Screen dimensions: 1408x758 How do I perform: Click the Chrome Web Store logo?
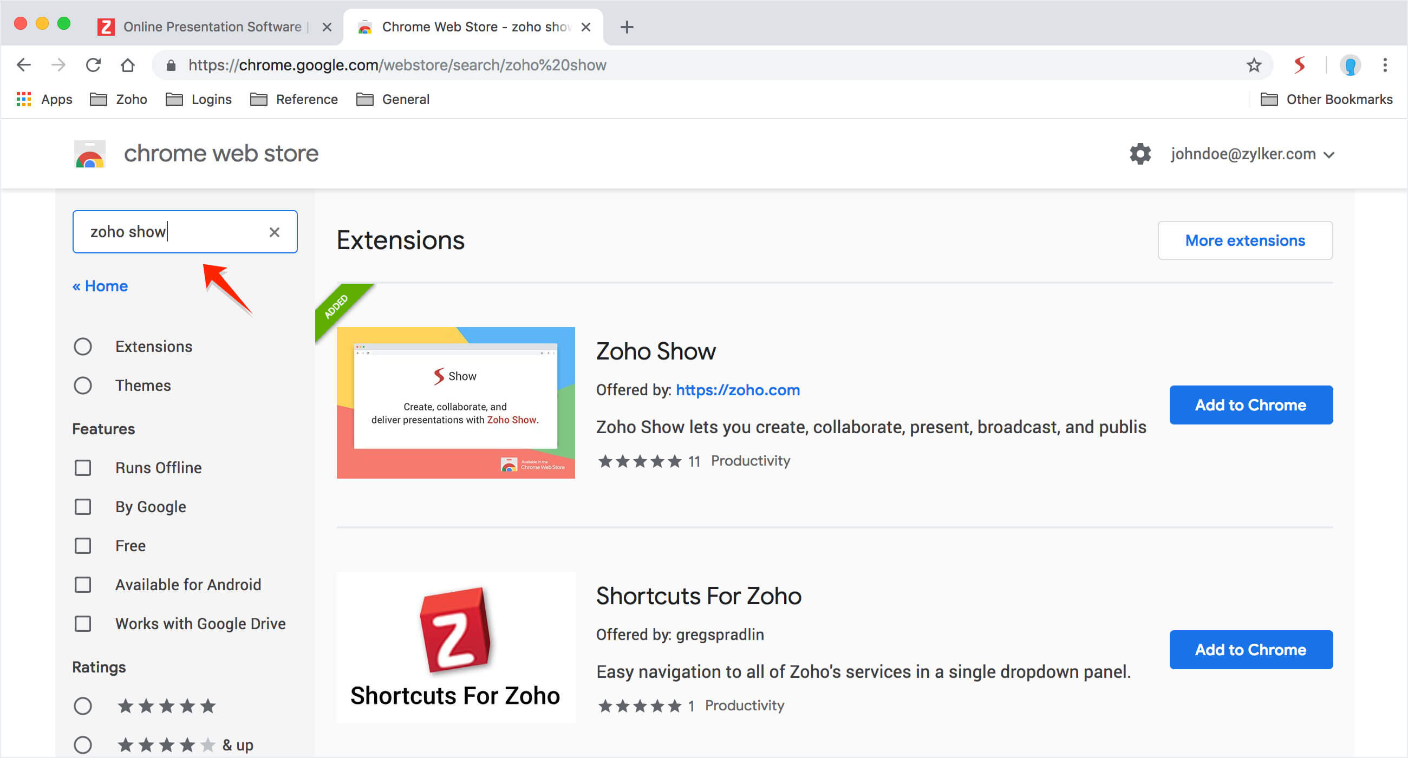click(x=90, y=154)
